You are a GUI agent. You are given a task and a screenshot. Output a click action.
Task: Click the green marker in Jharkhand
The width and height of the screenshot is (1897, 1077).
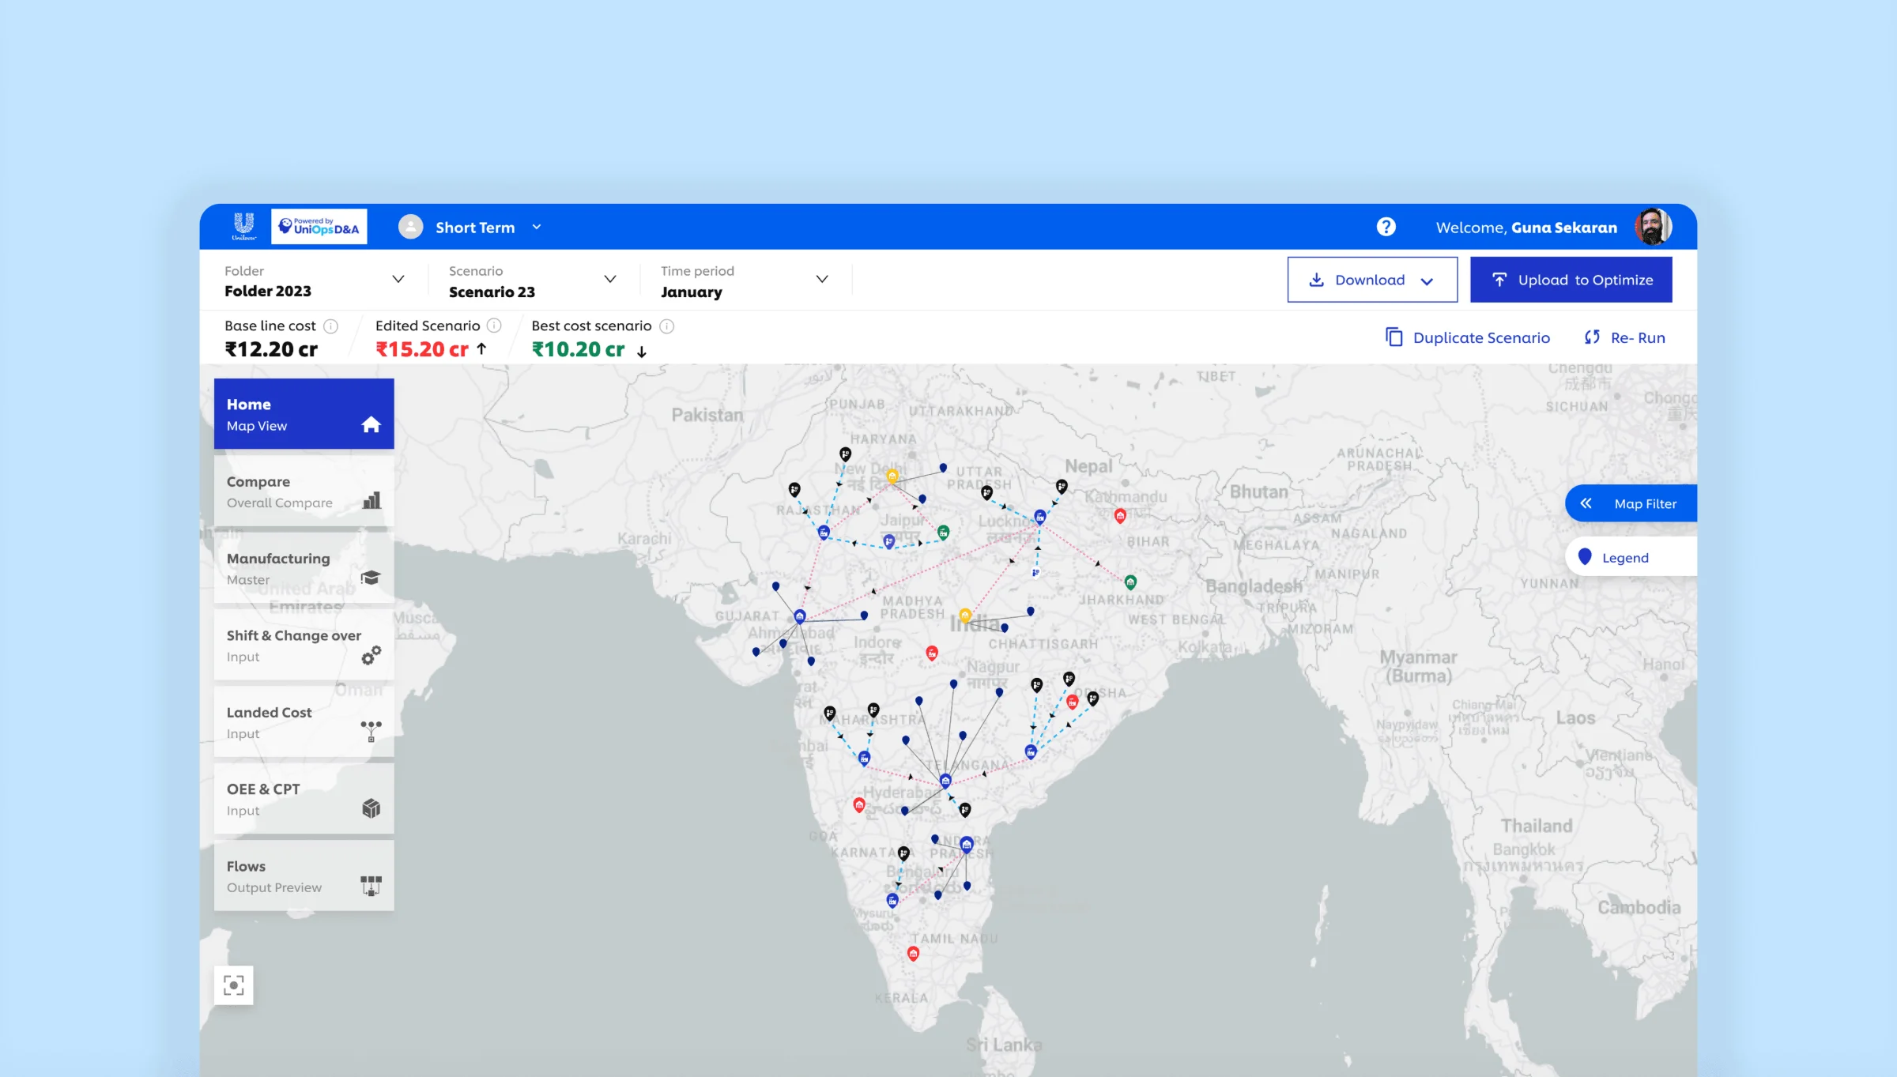(x=1130, y=582)
